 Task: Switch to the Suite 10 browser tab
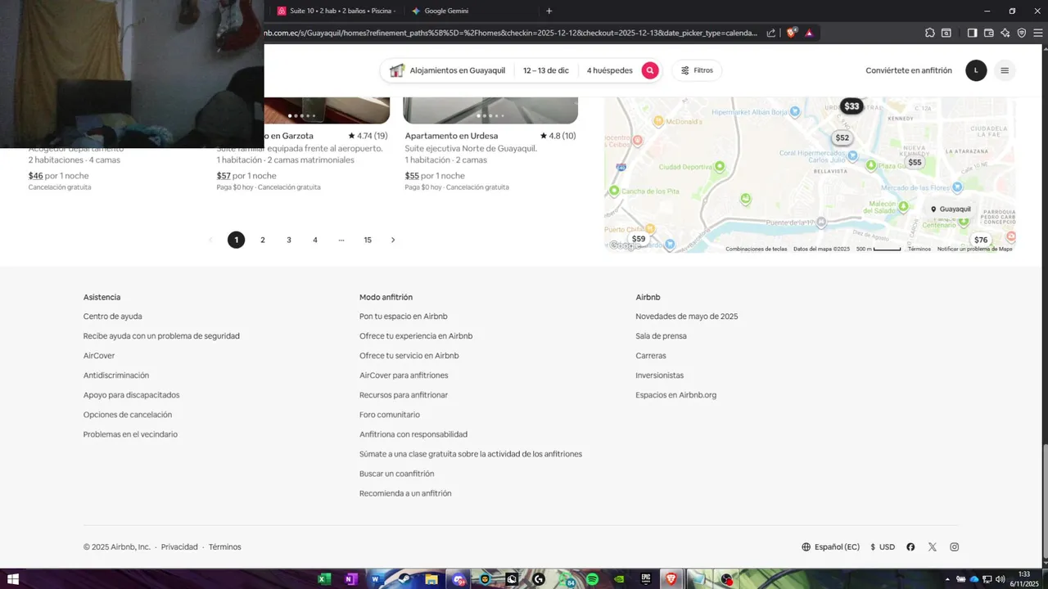tap(336, 11)
